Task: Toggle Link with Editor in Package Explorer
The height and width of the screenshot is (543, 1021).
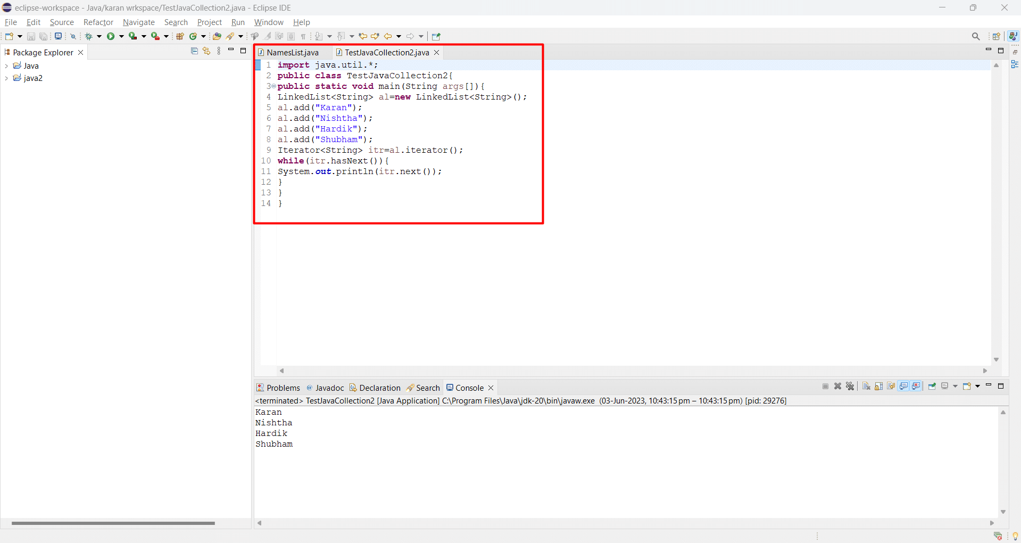Action: 206,51
